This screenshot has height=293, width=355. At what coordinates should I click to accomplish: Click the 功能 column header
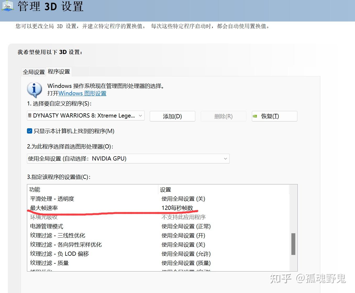(x=93, y=189)
